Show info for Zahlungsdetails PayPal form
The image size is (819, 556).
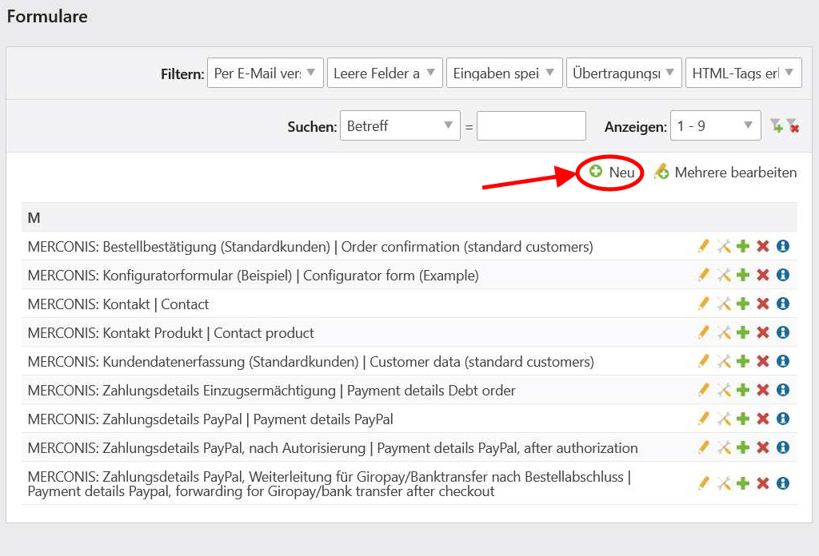[x=782, y=419]
